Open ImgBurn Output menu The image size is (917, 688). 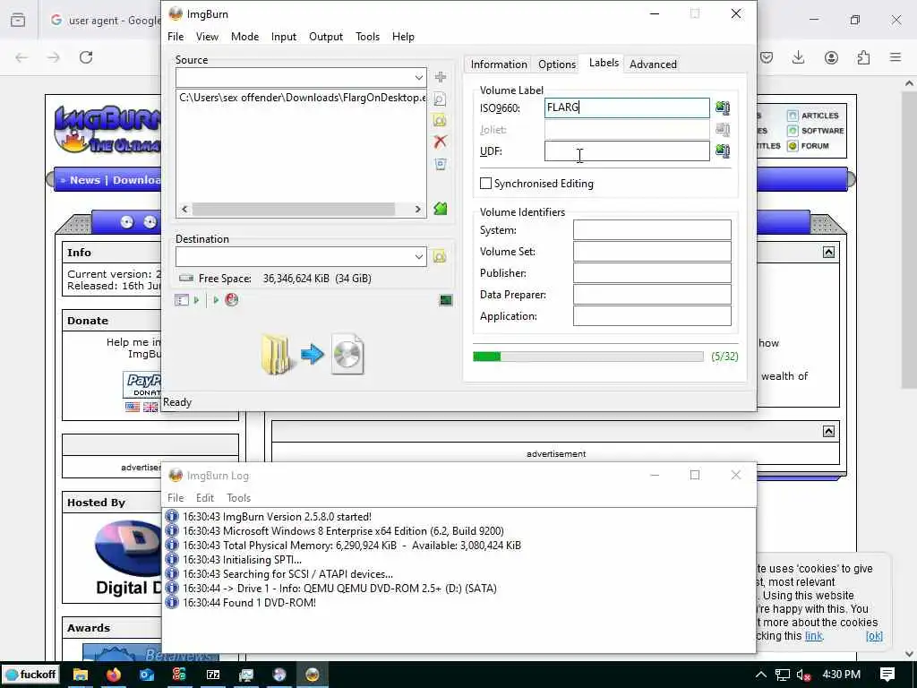(326, 36)
